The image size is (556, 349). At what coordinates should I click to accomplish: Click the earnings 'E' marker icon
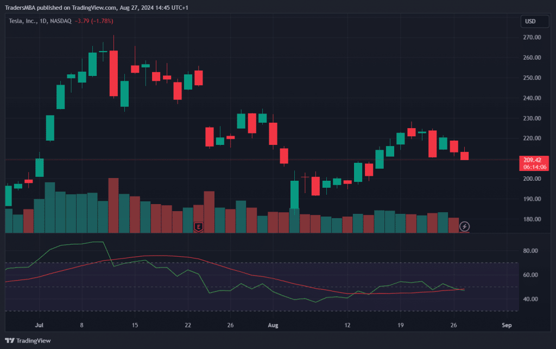coord(199,226)
